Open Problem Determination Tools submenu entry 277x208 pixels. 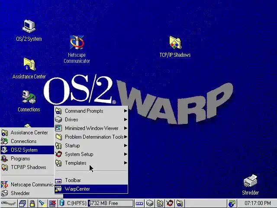pos(91,137)
